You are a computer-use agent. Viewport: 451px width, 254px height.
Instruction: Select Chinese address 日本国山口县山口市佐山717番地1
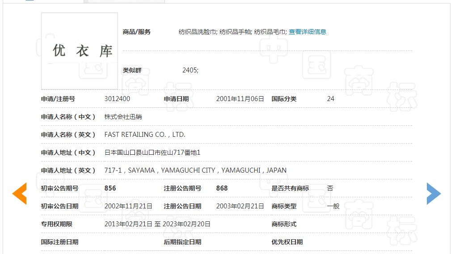pyautogui.click(x=152, y=152)
